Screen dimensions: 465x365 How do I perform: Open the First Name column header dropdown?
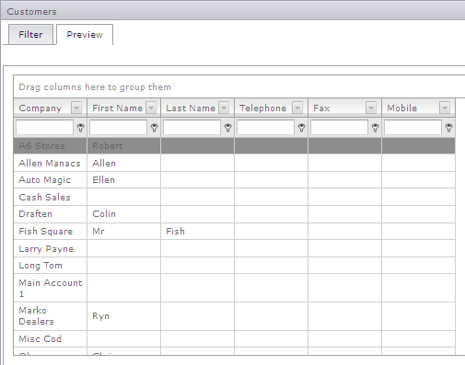(x=151, y=108)
